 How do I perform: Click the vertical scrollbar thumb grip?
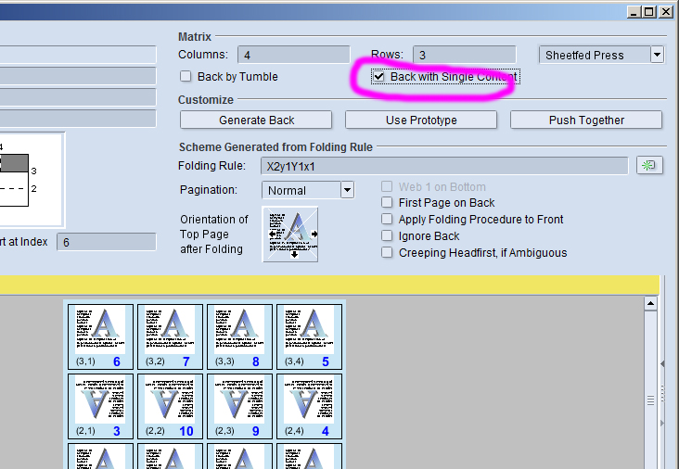650,400
